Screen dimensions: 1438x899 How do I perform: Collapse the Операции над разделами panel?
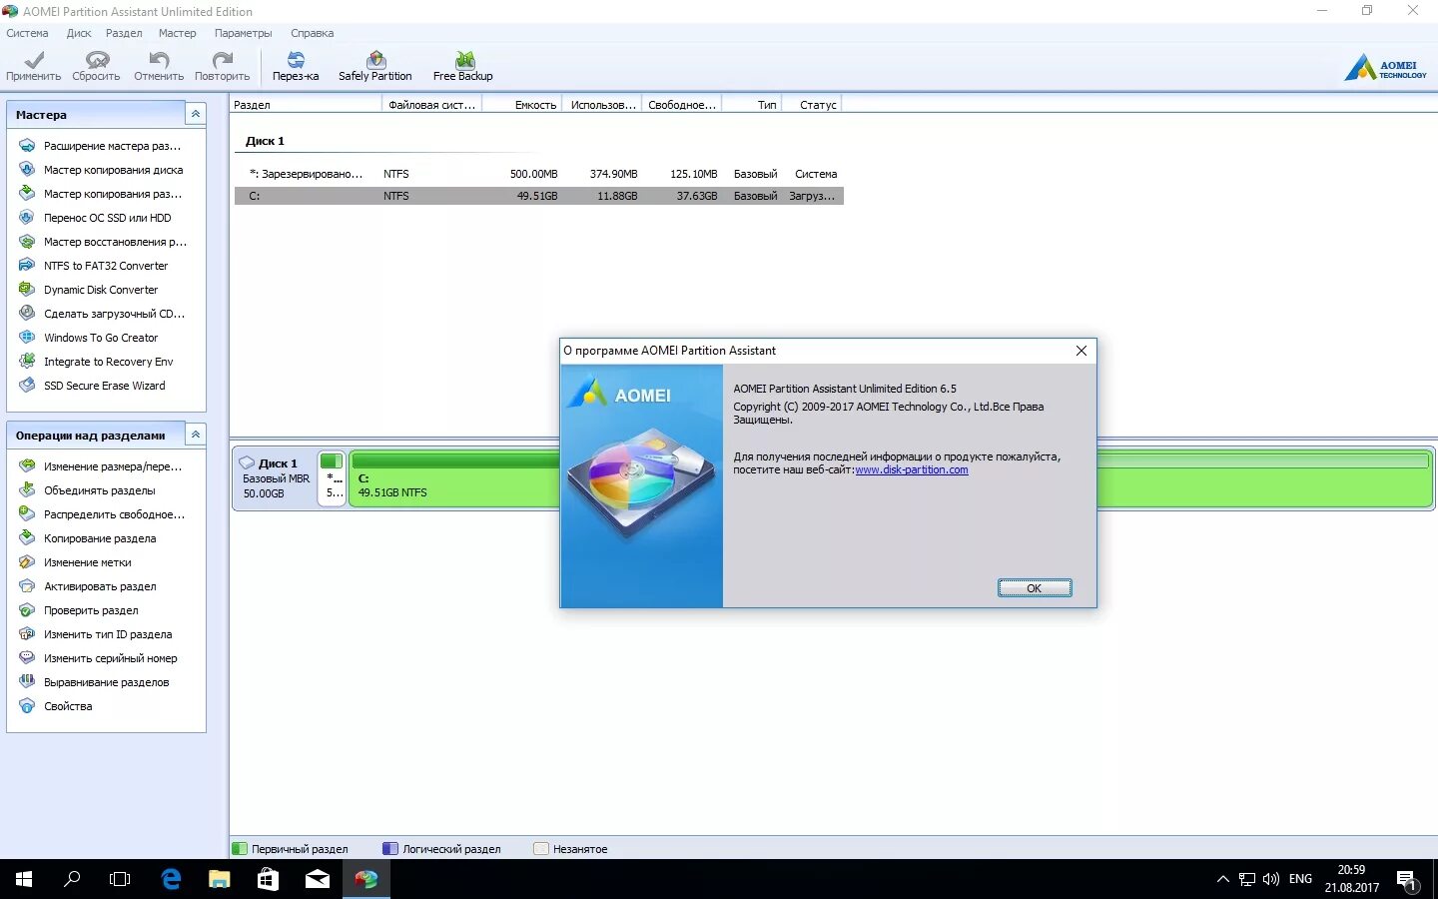coord(196,436)
